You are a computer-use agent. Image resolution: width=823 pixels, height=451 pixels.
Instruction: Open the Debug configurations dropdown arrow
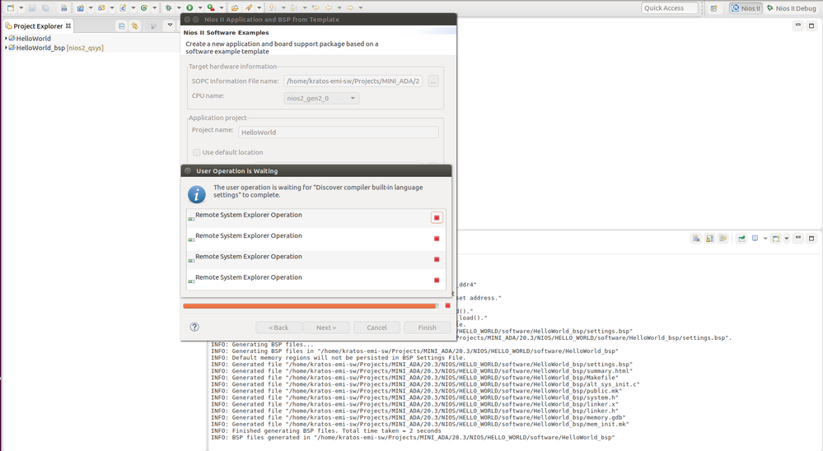(x=179, y=8)
